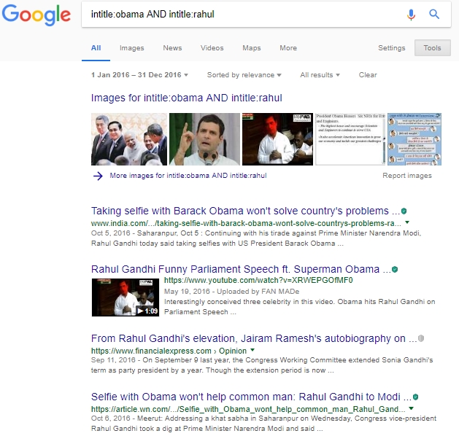
Task: Open Images for intitle:obama AND intitle:rahul heading
Action: pyautogui.click(x=187, y=98)
